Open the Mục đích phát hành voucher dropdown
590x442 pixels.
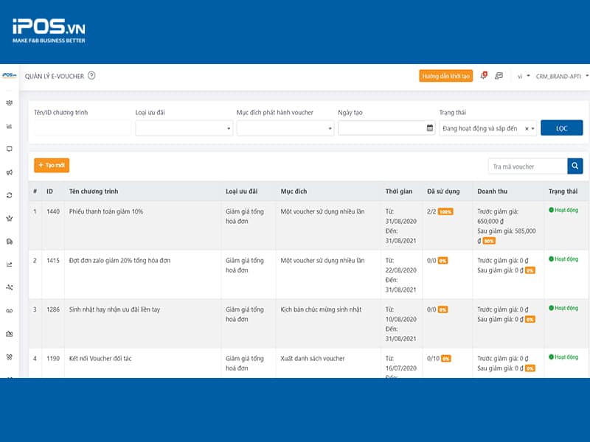tap(285, 128)
